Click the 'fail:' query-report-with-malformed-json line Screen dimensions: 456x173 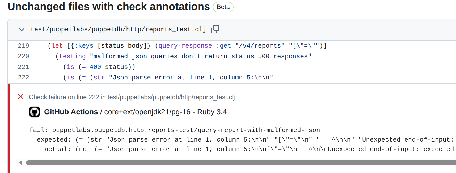click(174, 130)
